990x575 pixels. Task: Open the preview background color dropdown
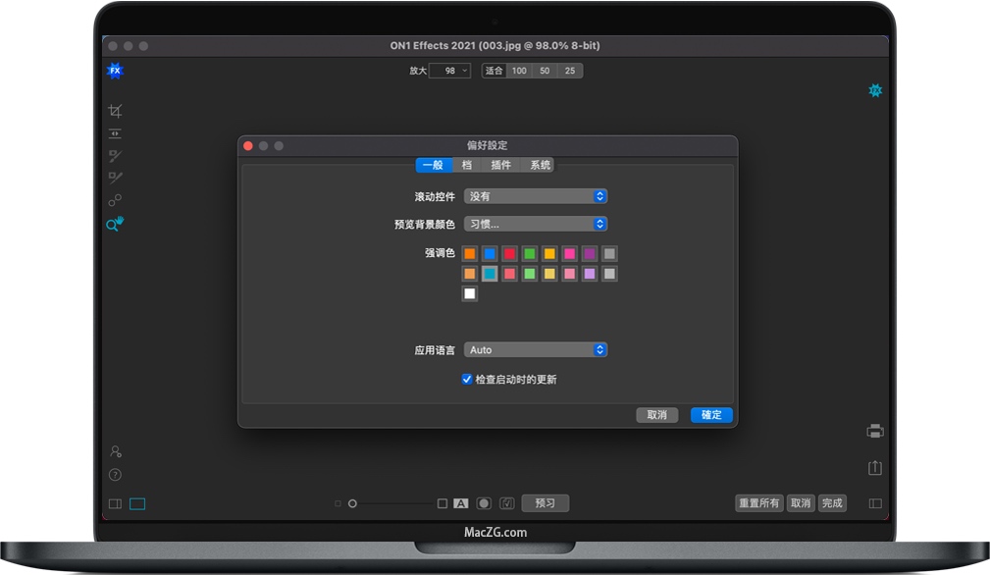coord(536,224)
